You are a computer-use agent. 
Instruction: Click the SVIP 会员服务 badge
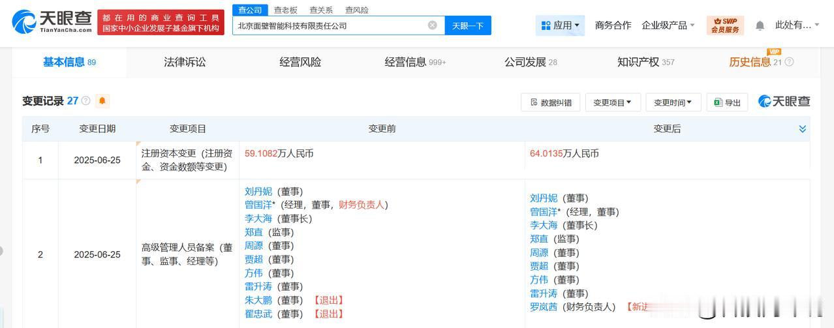[725, 25]
